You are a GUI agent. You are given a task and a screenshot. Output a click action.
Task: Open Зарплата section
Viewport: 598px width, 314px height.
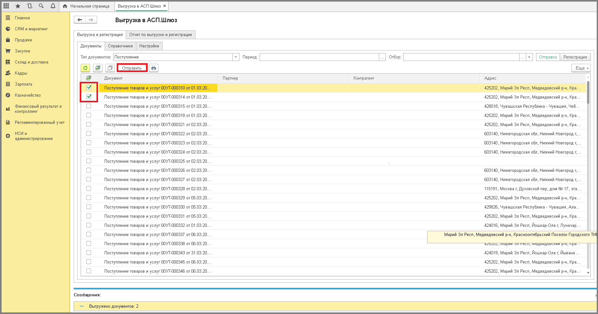click(x=23, y=84)
